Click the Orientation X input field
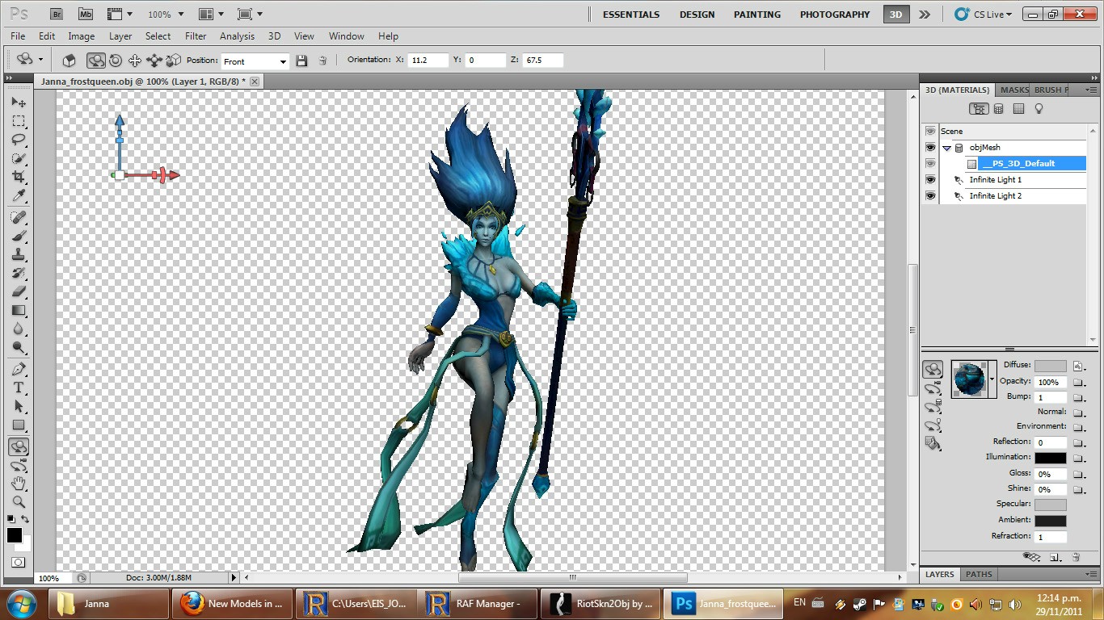Screen dimensions: 1104x620 (429, 61)
